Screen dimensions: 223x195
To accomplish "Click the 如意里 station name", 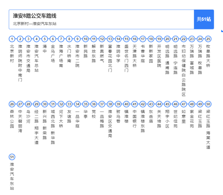I will click(184, 117).
